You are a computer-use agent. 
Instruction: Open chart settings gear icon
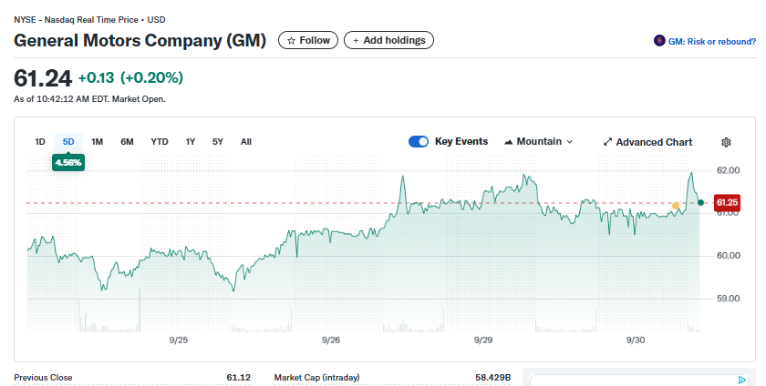(726, 142)
